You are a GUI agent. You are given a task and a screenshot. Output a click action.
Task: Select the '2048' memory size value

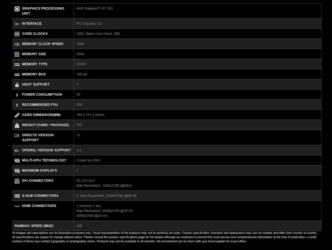tap(80, 54)
